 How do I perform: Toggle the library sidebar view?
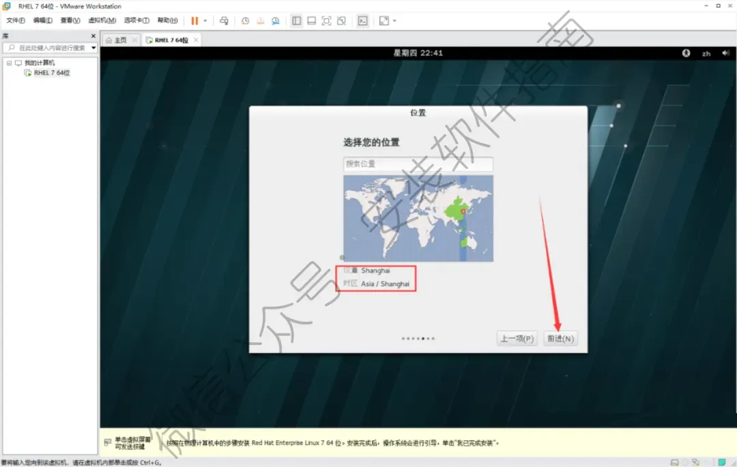tap(297, 20)
